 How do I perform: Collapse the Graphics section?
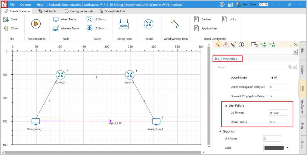click(x=220, y=131)
